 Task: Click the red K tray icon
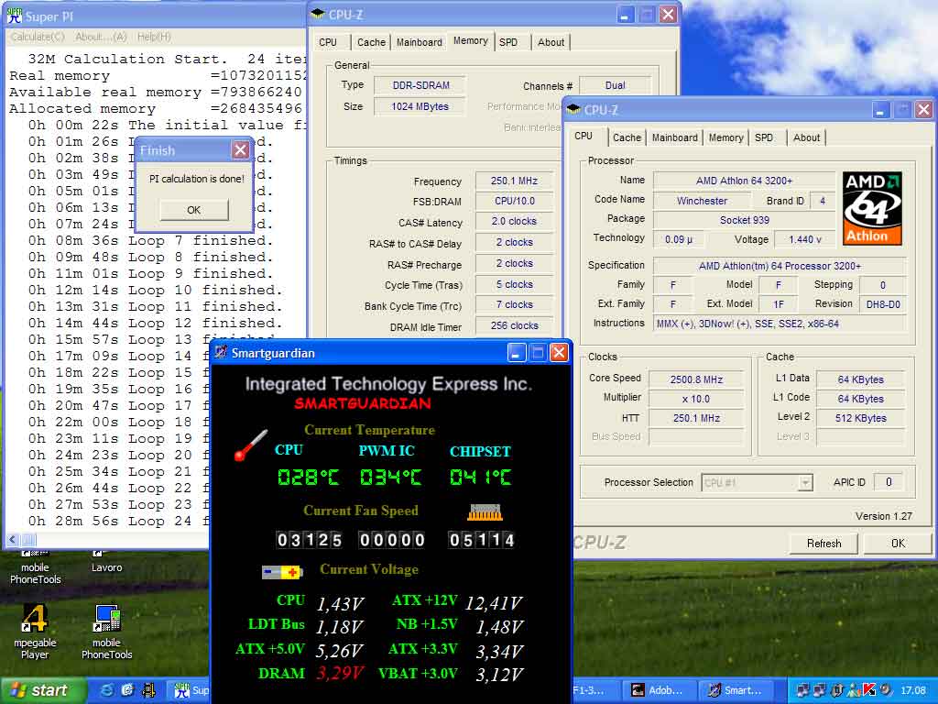click(870, 690)
